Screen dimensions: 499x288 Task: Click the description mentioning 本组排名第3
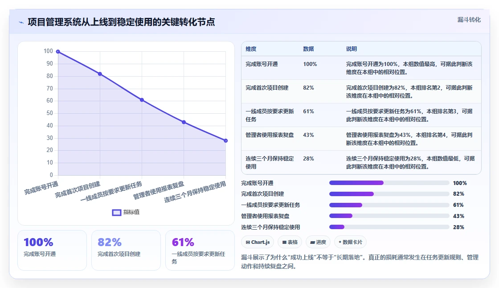click(x=409, y=115)
